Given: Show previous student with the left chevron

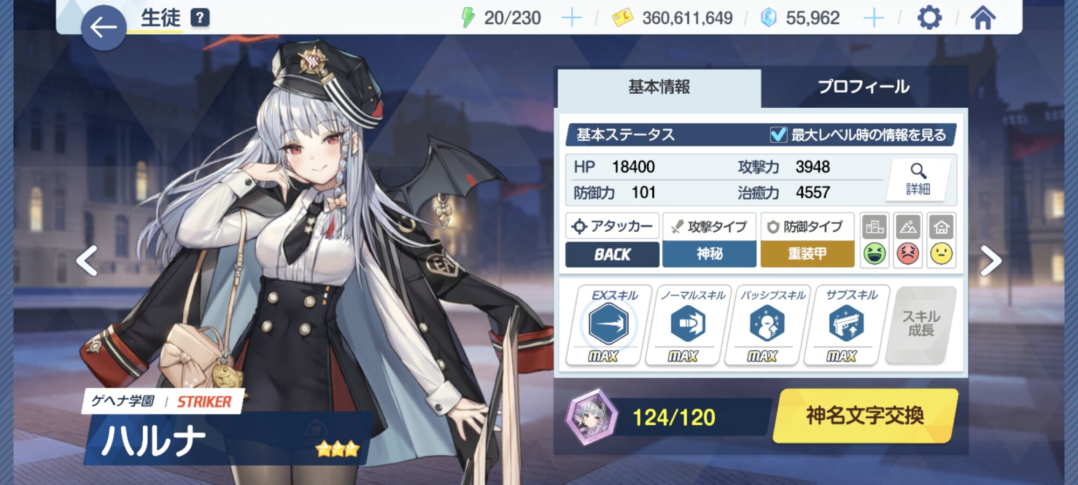Looking at the screenshot, I should [x=87, y=261].
